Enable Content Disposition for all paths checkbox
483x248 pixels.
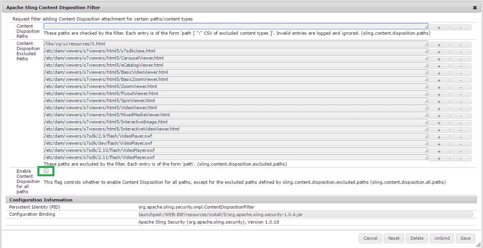point(46,171)
